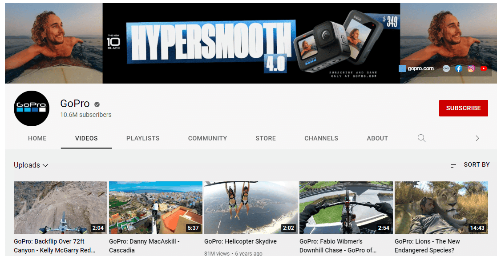Click the 14:43 duration badge

click(477, 228)
